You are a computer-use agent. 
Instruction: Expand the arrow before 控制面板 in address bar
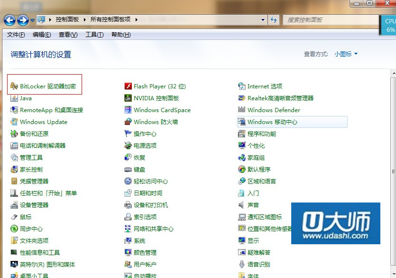tap(50, 20)
